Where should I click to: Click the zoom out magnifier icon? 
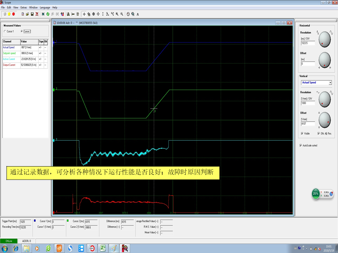pyautogui.click(x=122, y=14)
